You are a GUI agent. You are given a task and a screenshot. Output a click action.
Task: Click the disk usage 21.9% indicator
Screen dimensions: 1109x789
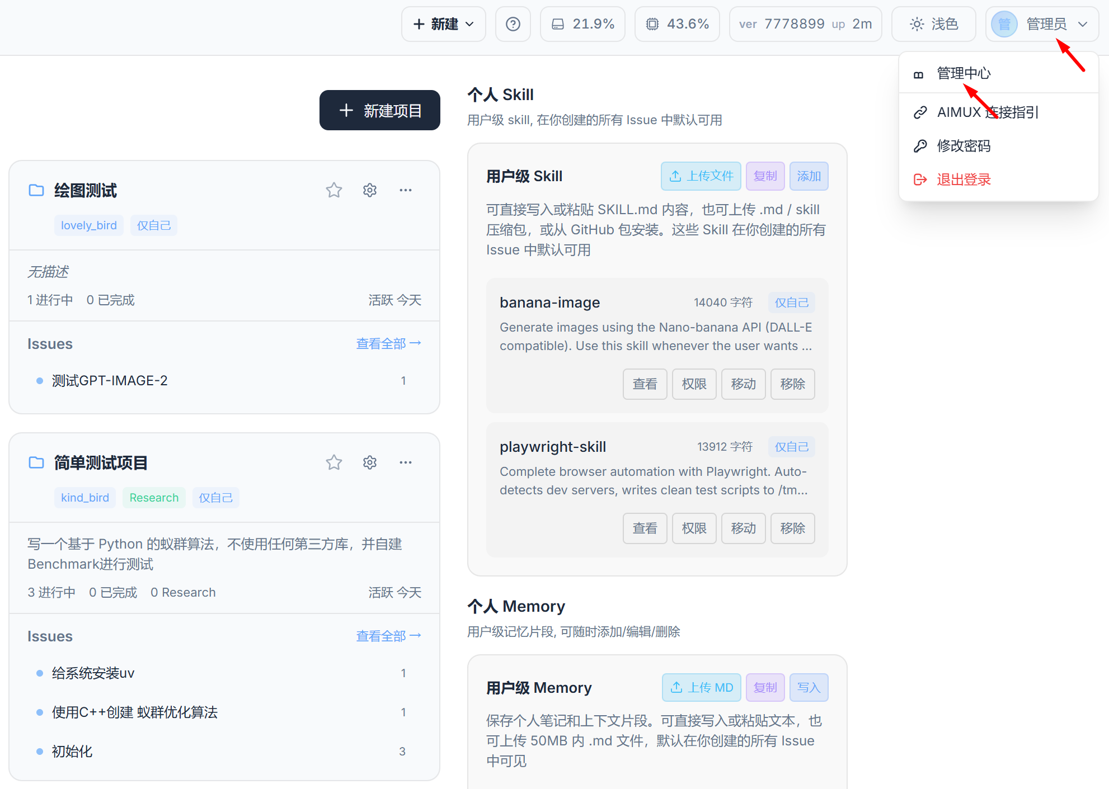(582, 24)
